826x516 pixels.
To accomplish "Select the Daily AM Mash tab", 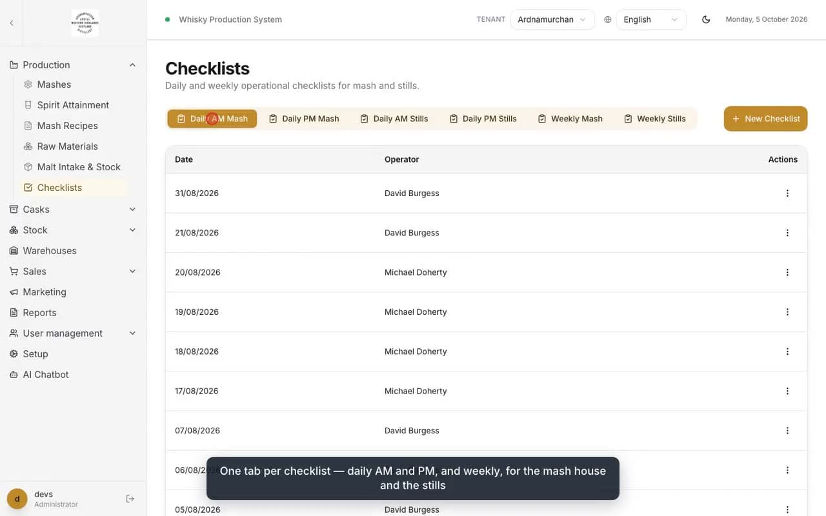I will pos(212,119).
